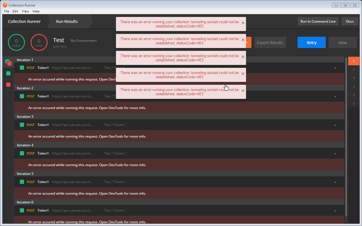Image resolution: width=362 pixels, height=226 pixels.
Task: Toggle the failed-only results filter
Action: pyautogui.click(x=8, y=84)
